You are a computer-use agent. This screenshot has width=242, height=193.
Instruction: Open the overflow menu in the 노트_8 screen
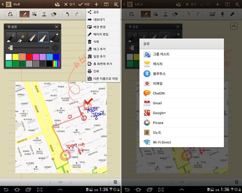tap(237, 5)
